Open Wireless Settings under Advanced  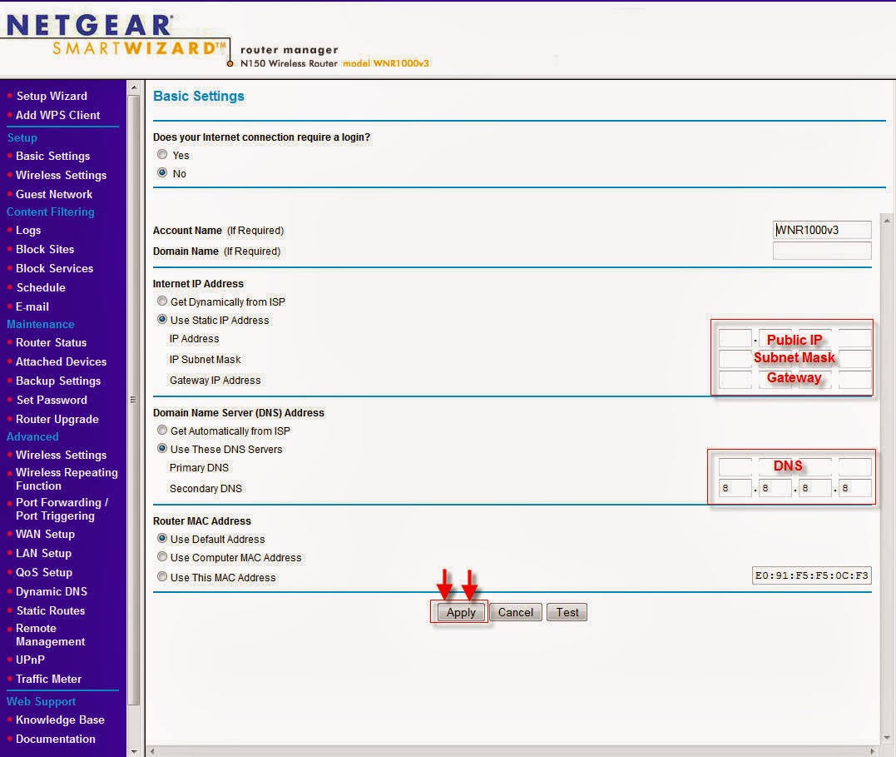point(61,455)
